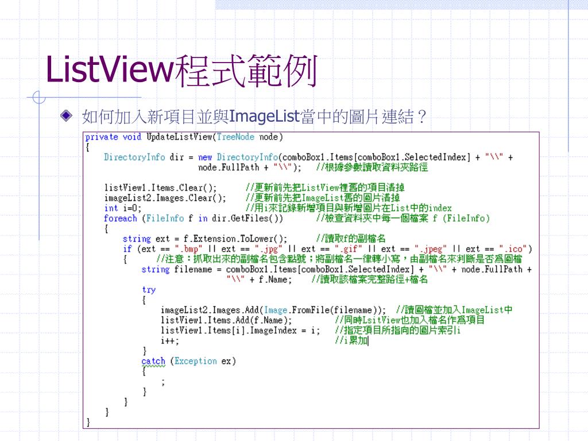Click the ".ico" string literal in the if condition
Image resolution: width=588 pixels, height=441 pixels.
[x=513, y=249]
